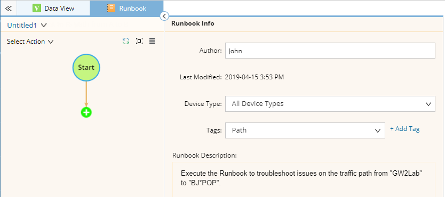Switch to the Data View tab

click(53, 8)
